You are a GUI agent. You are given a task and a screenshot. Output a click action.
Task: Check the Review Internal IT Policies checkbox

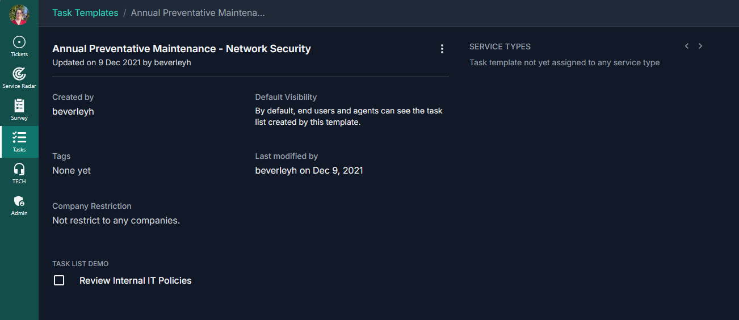[x=59, y=280]
